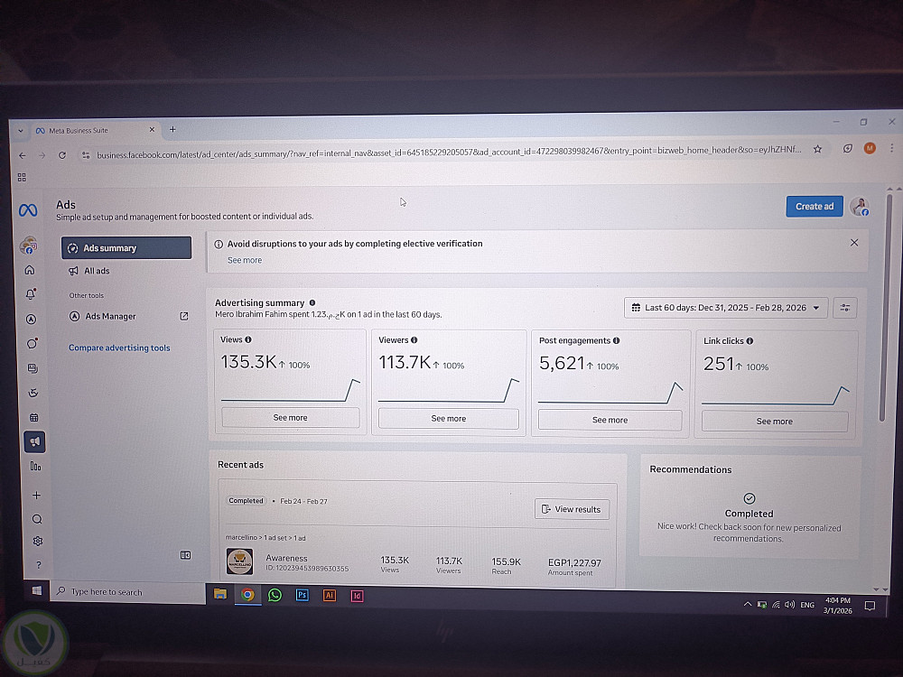The width and height of the screenshot is (903, 677).
Task: Open the tab search chevron in Chrome
Action: pos(21,131)
